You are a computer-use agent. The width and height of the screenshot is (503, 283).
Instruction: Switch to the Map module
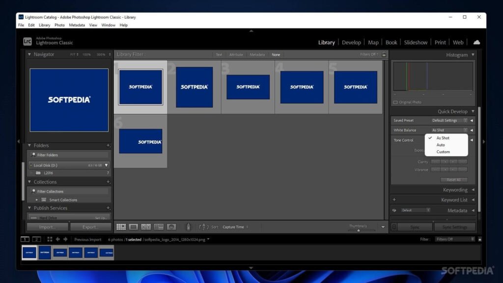[x=373, y=42]
